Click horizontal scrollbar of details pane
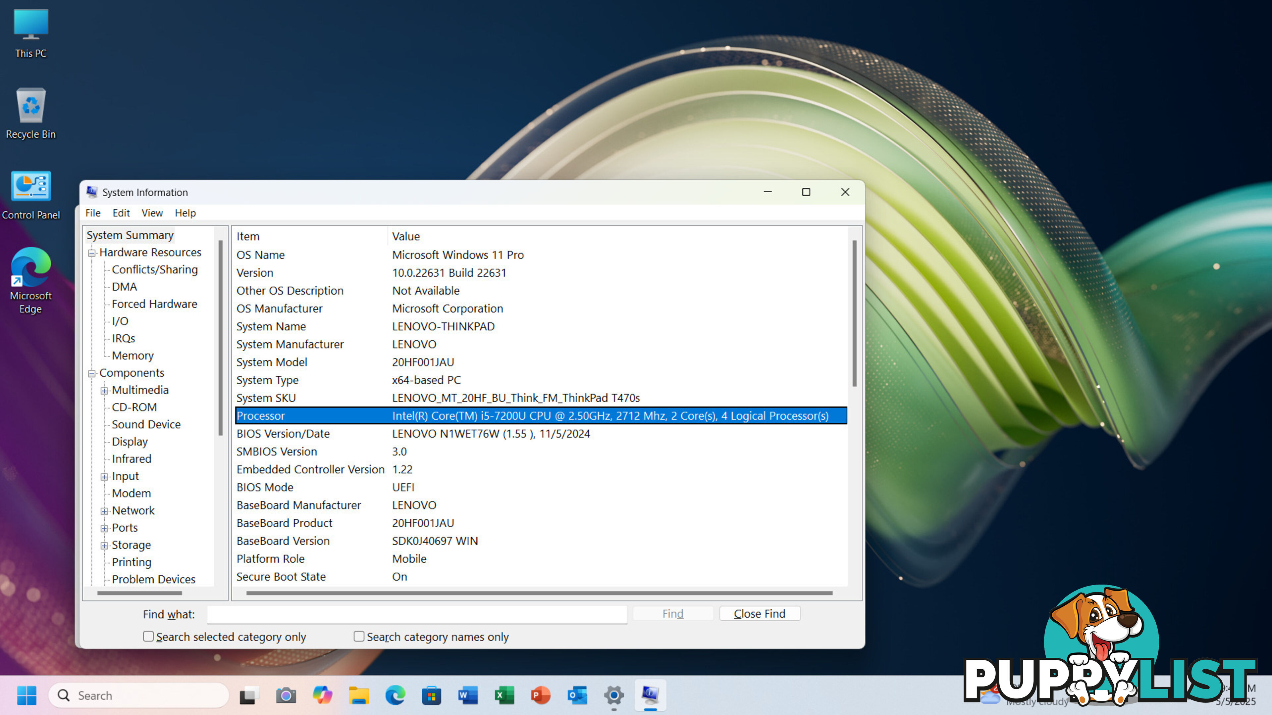Viewport: 1272px width, 715px height. click(x=539, y=593)
